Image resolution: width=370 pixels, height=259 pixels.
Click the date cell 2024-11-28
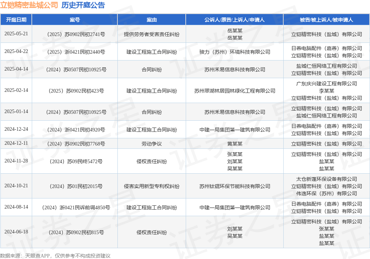point(16,161)
